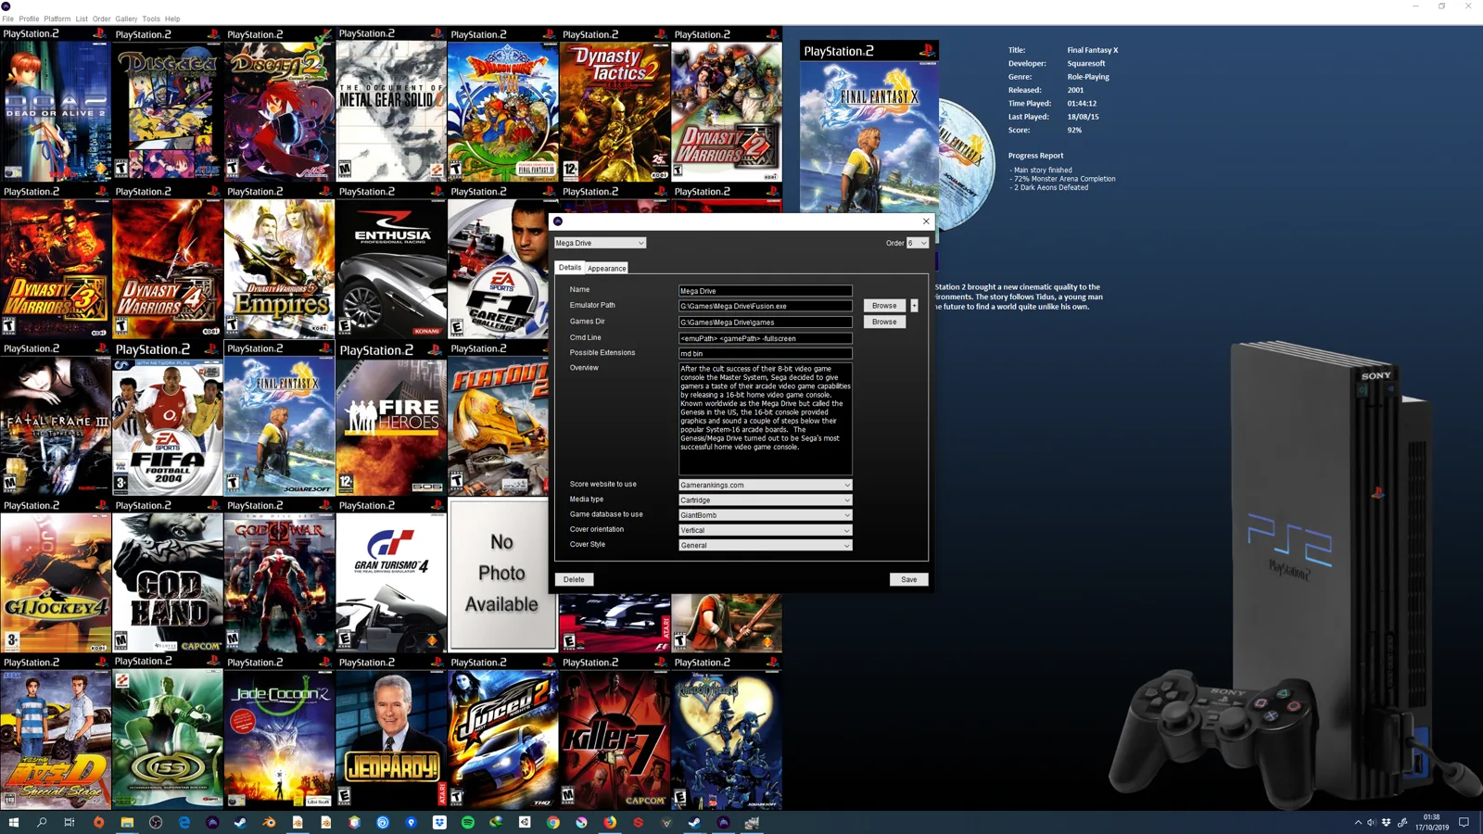Image resolution: width=1483 pixels, height=834 pixels.
Task: Select the No Photo Available tile
Action: point(502,575)
